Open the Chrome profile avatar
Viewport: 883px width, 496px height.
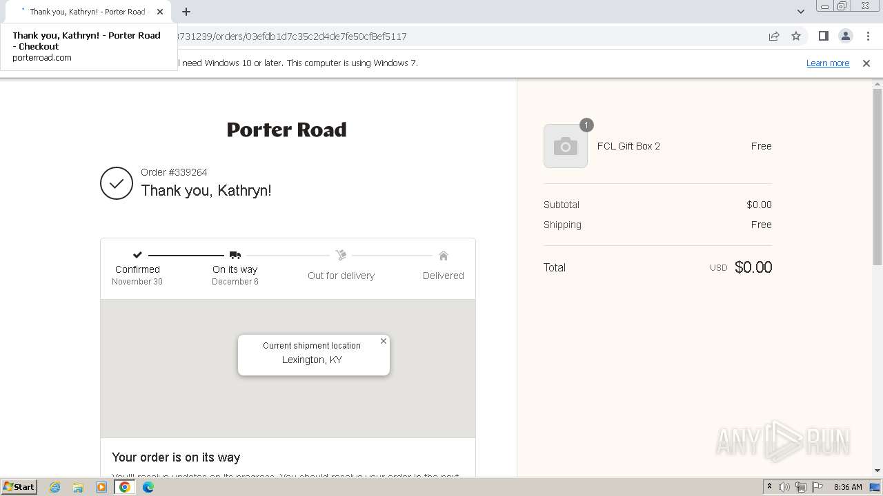point(846,37)
